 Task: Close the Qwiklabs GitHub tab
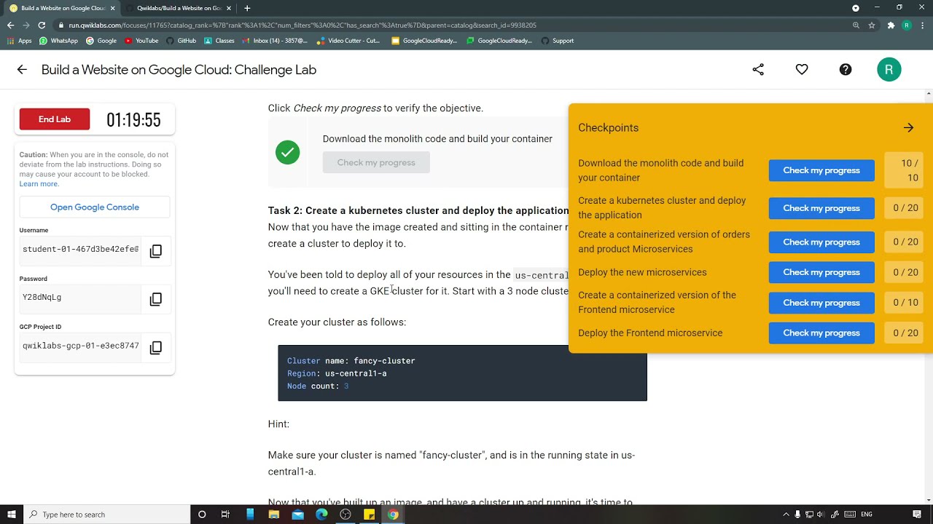coord(229,8)
